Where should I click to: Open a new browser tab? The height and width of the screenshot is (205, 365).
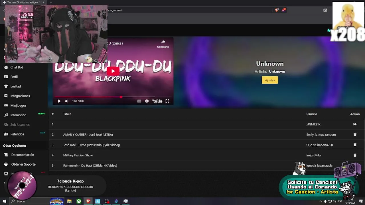(x=51, y=3)
